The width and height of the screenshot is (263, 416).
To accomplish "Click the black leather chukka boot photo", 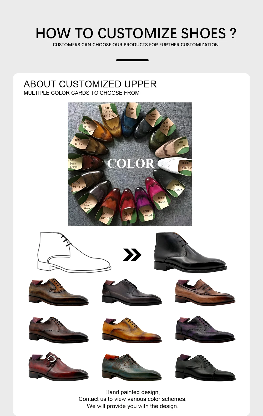I will [x=190, y=252].
